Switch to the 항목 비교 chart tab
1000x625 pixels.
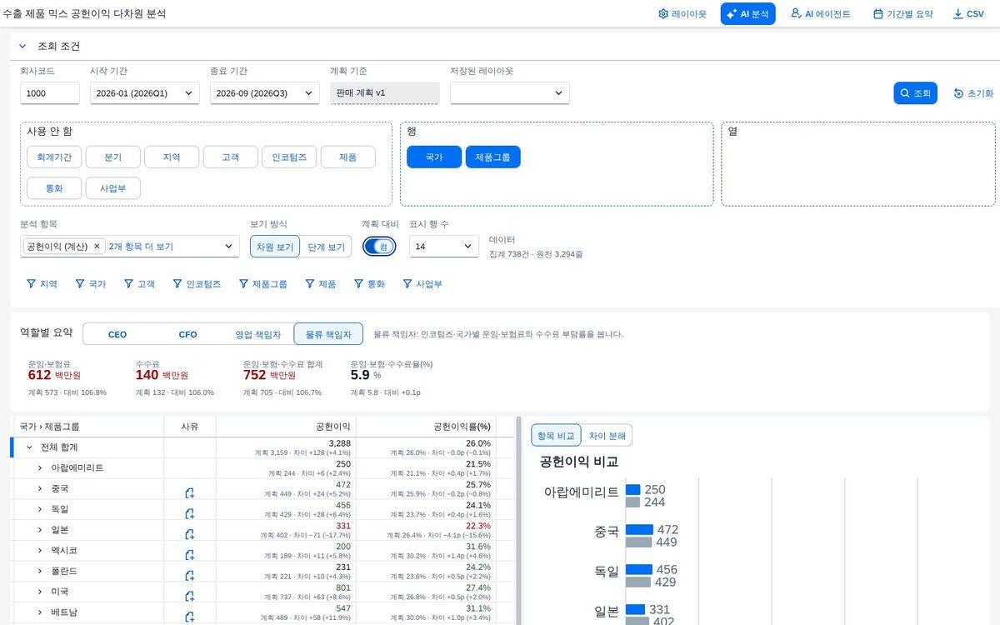click(x=556, y=435)
